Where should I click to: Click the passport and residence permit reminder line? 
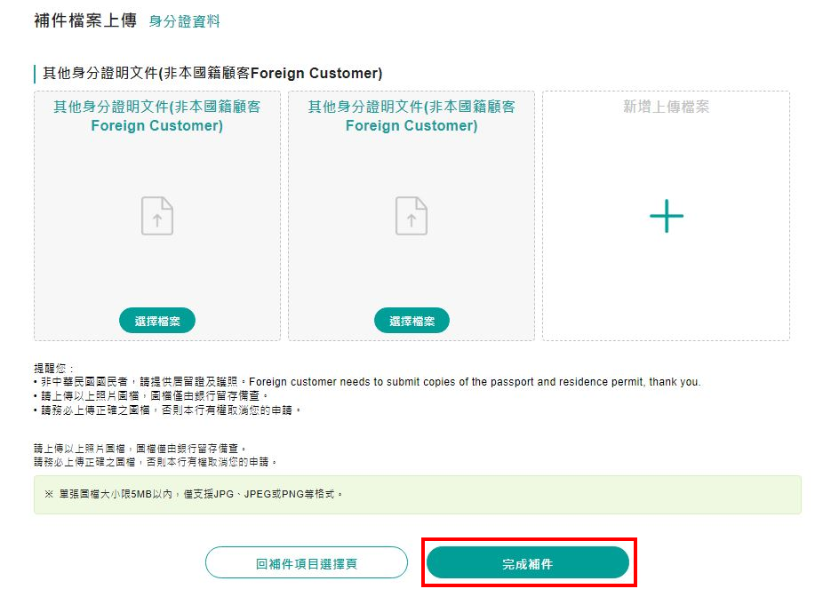[368, 382]
